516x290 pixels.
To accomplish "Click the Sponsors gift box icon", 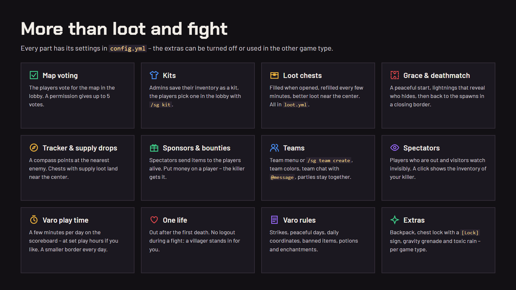I will click(x=154, y=148).
